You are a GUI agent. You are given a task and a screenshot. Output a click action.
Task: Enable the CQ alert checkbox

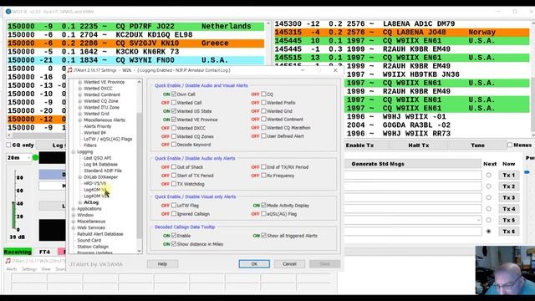point(264,94)
